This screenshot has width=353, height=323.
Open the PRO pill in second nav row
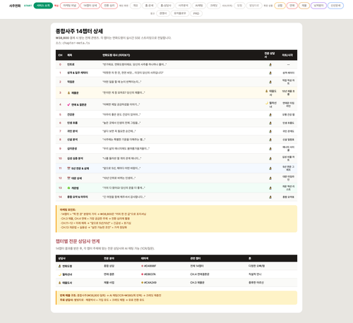point(196,13)
